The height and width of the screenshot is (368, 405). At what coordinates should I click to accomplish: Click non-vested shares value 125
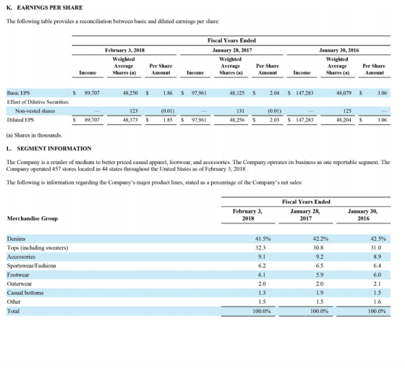click(347, 111)
